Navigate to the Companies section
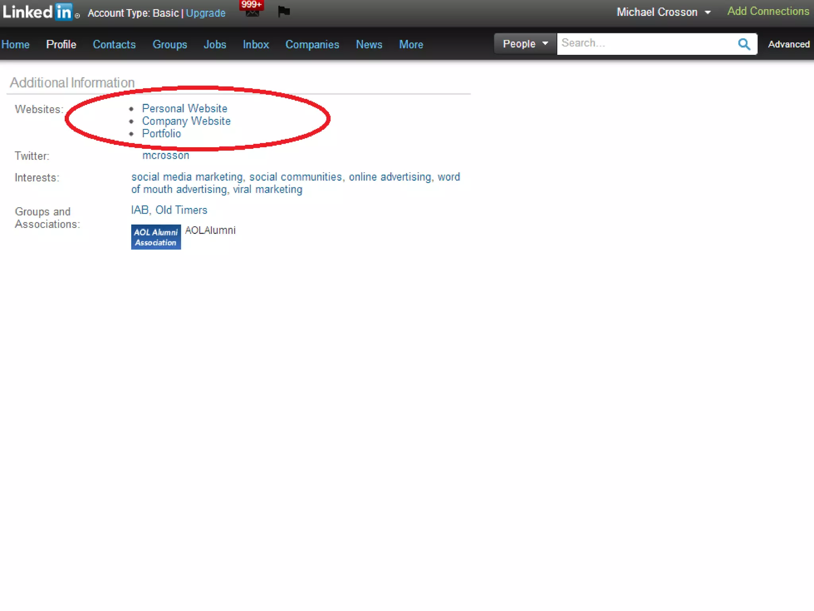814x611 pixels. click(x=312, y=45)
